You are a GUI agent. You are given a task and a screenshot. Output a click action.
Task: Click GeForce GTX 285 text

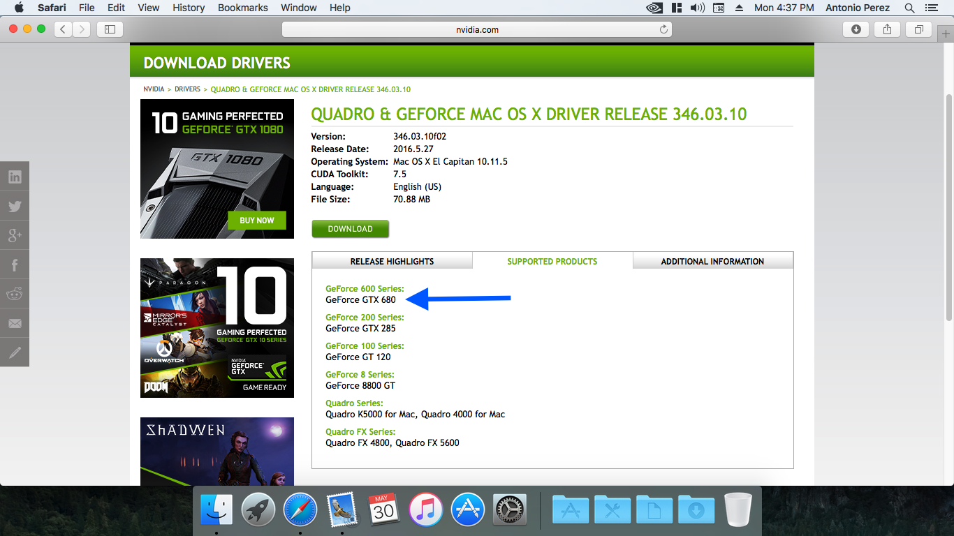point(360,329)
